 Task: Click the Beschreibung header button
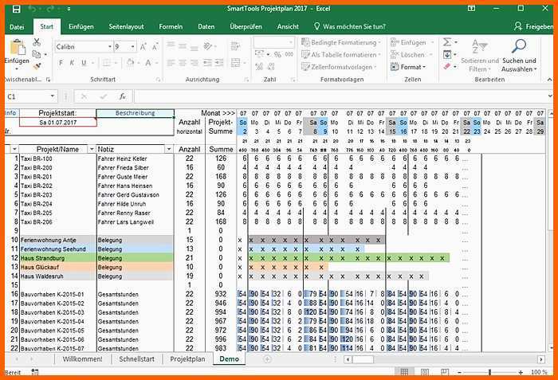(135, 113)
